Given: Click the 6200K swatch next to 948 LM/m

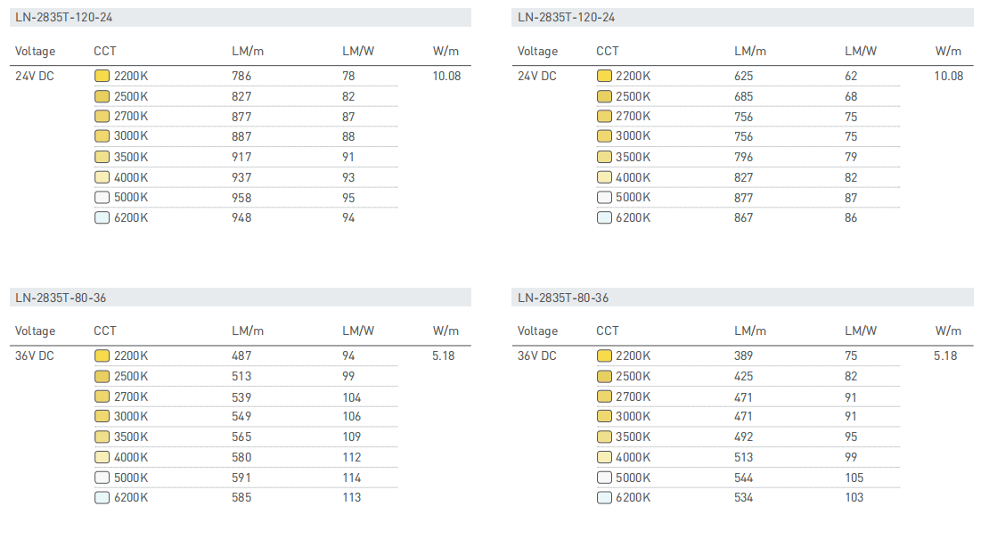Looking at the screenshot, I should [102, 217].
